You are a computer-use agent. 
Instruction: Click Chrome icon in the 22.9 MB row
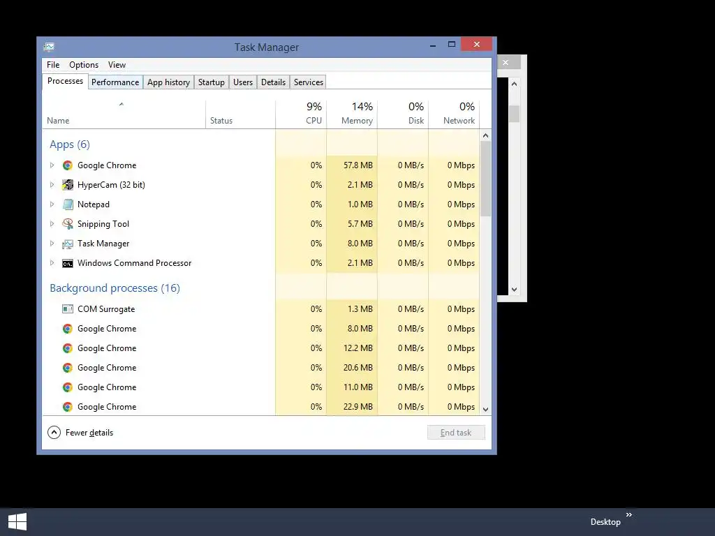(x=68, y=407)
